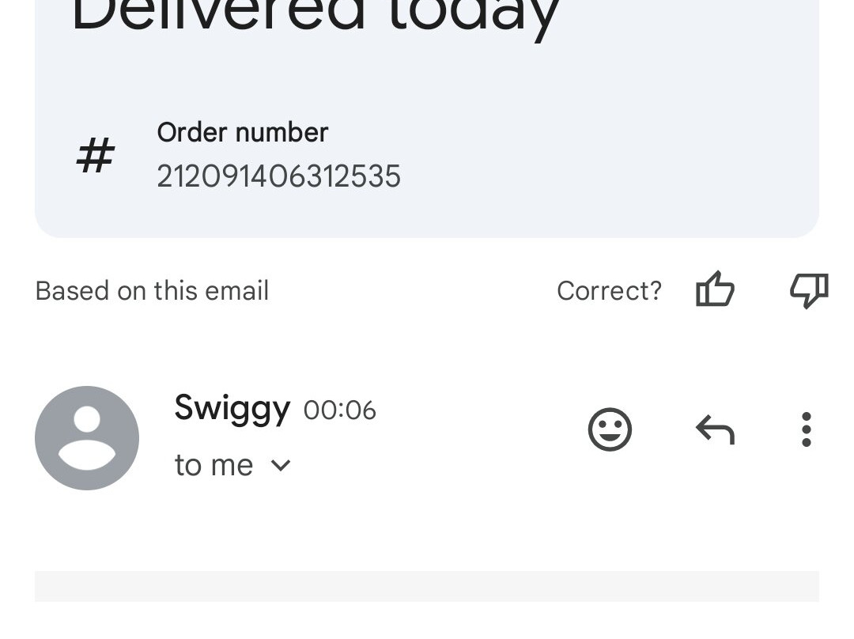The width and height of the screenshot is (854, 639).
Task: Tap the gray email body area at bottom
Action: coord(427,586)
